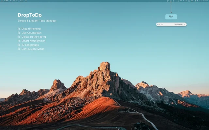Open the Apple menu

[2, 1]
